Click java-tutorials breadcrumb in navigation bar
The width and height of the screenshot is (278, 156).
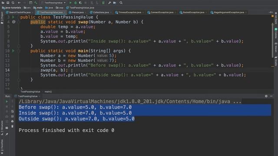(12, 8)
